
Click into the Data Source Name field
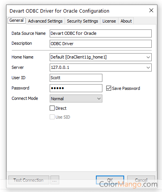pyautogui.click(x=100, y=33)
